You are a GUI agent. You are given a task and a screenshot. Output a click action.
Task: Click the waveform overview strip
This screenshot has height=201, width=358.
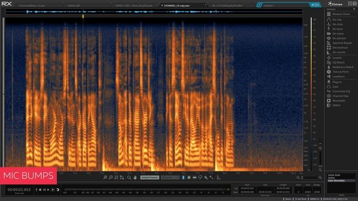click(154, 12)
